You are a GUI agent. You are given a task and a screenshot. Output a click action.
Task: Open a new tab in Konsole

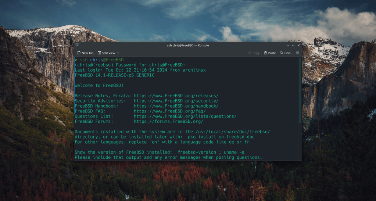click(86, 53)
